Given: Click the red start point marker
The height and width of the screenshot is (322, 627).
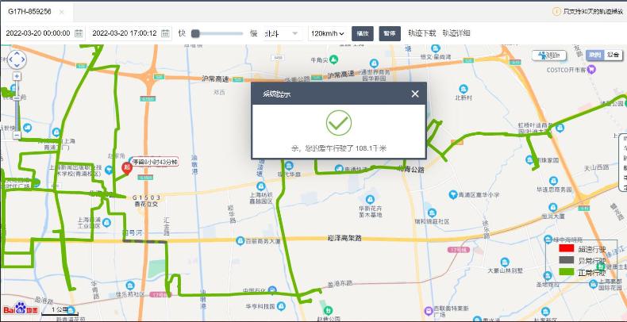Looking at the screenshot, I should 126,167.
